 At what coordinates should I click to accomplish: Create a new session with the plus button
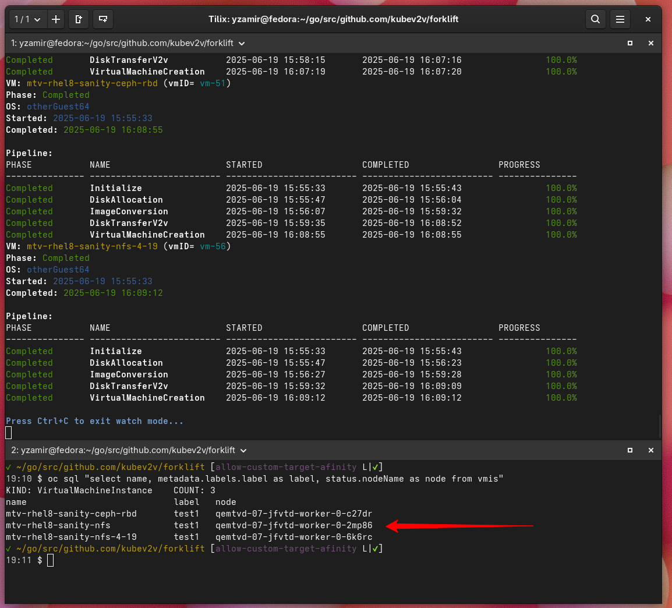click(56, 19)
